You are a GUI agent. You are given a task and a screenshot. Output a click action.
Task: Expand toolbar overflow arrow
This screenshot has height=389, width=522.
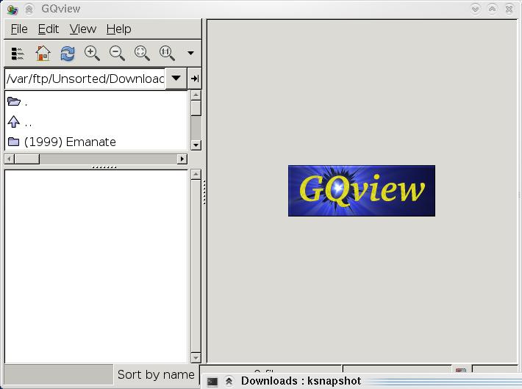[x=190, y=53]
